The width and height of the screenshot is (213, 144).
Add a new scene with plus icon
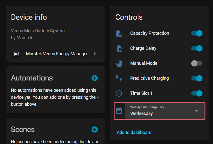click(x=95, y=129)
